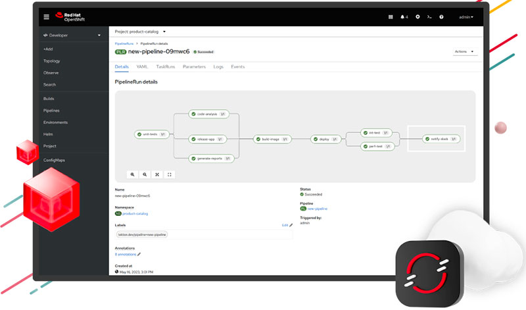
Task: Open the application launcher grid
Action: pyautogui.click(x=391, y=17)
